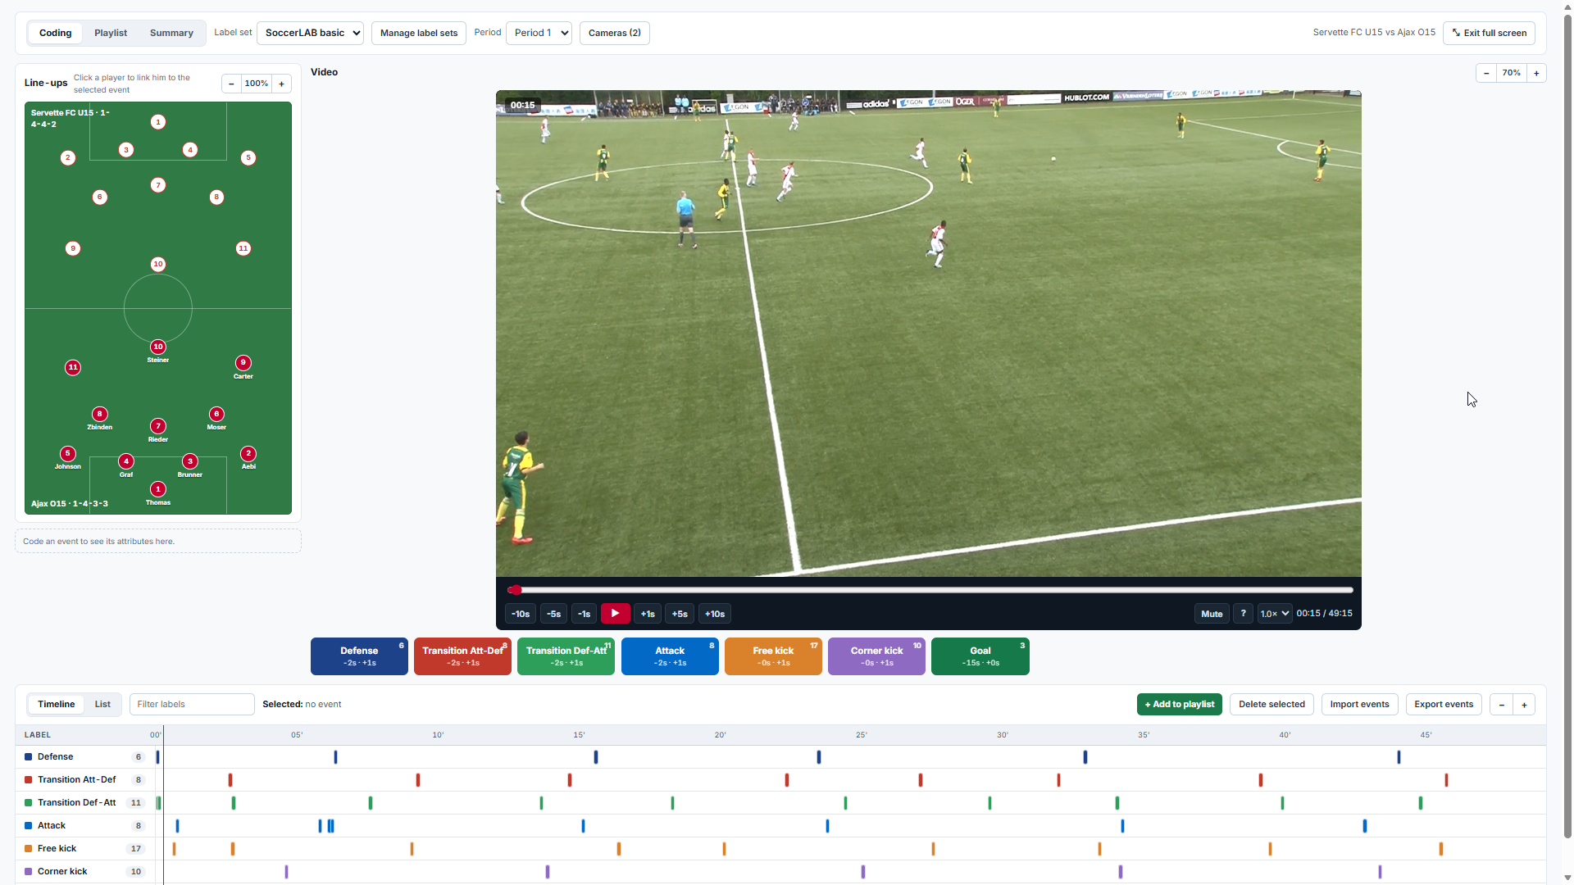Step back one second
The image size is (1574, 885).
(584, 614)
